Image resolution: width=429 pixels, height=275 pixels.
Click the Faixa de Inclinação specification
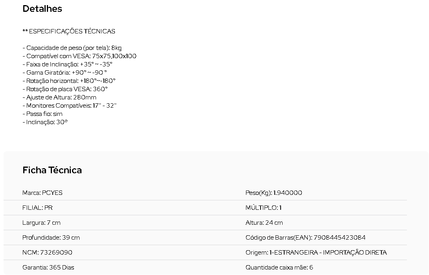67,64
